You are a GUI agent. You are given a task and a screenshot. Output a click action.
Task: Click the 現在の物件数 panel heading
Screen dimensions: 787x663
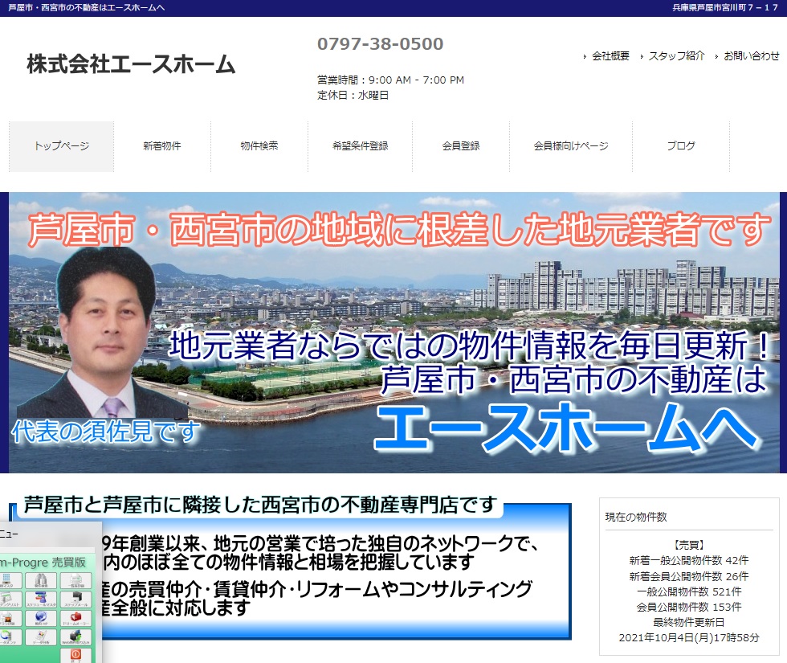(x=636, y=517)
